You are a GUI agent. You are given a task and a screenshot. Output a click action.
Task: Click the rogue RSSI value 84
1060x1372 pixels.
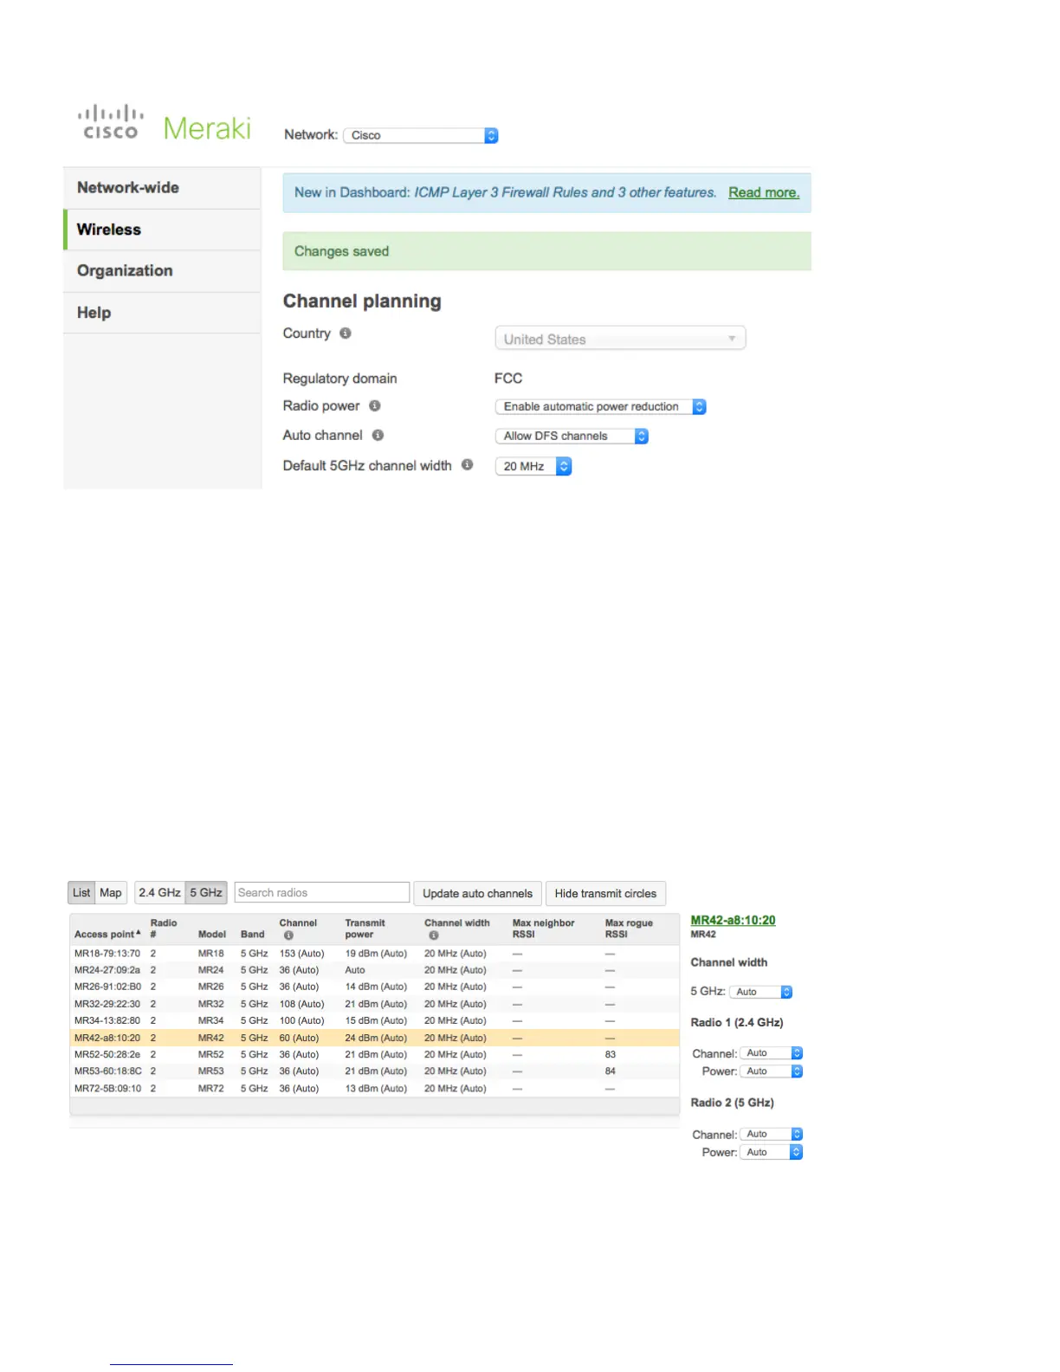(611, 1071)
